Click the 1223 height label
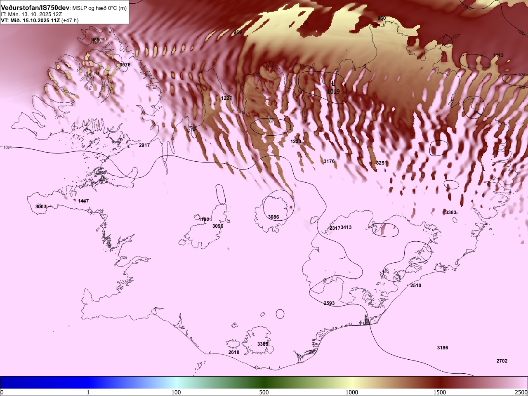528x396 pixels. 296,141
